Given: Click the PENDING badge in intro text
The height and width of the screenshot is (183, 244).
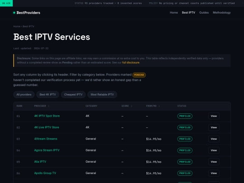Looking at the screenshot, I should pos(139,75).
